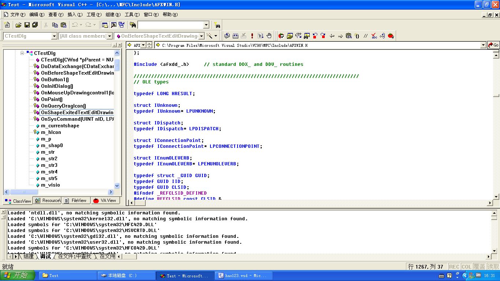Save the current file with floppy icon
The image size is (500, 281).
coord(27,25)
